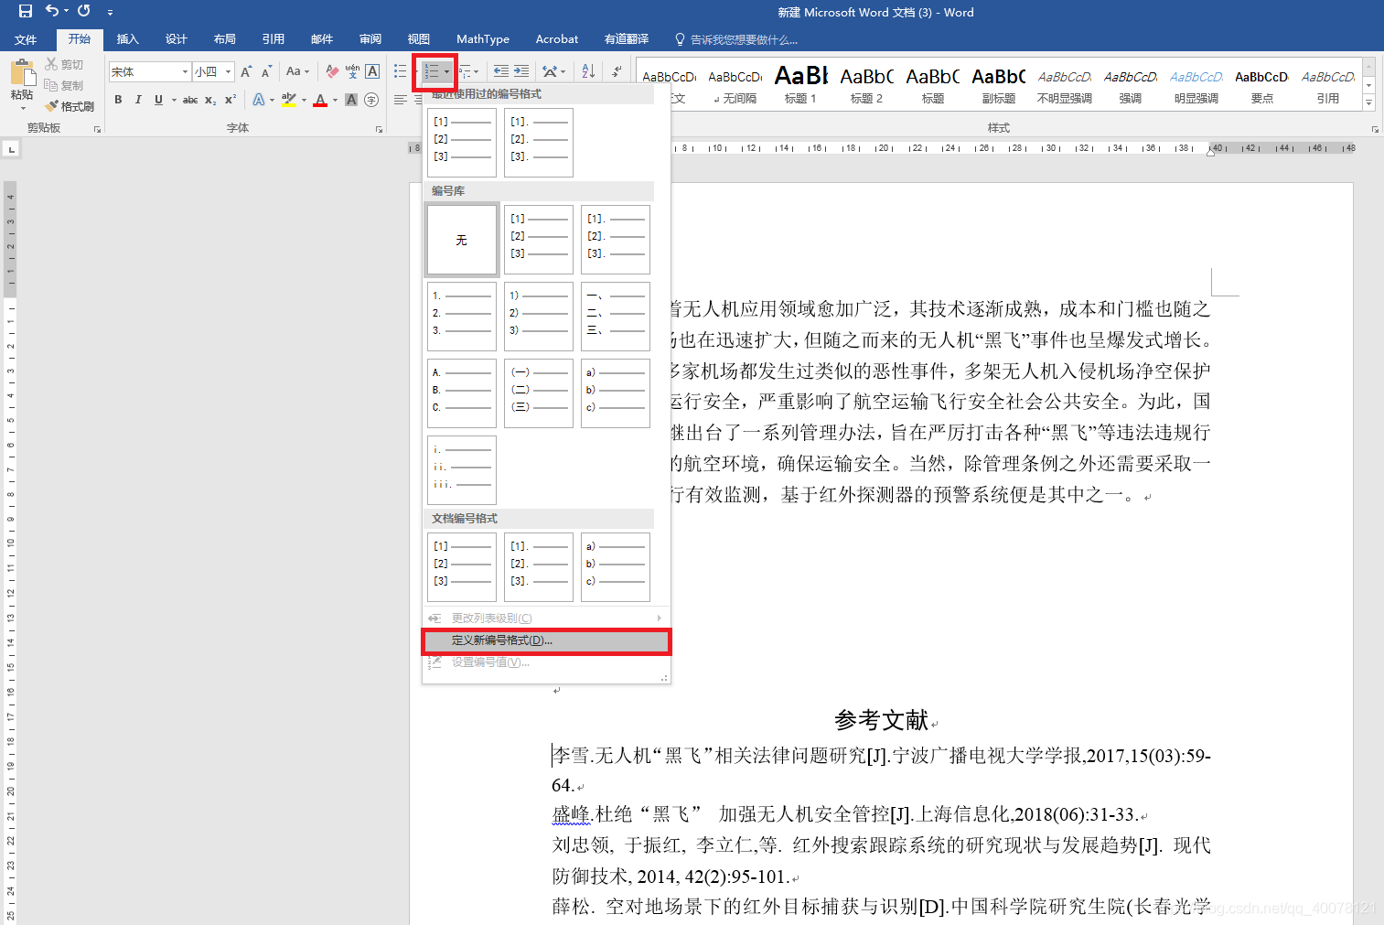The height and width of the screenshot is (925, 1384).
Task: Select the 一、二、三、 numbering format
Action: pos(616,317)
